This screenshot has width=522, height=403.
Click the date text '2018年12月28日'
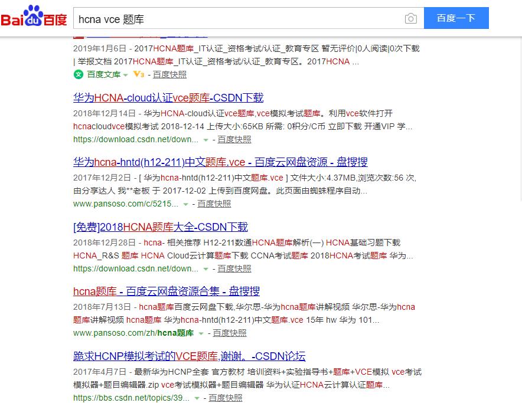coord(105,243)
